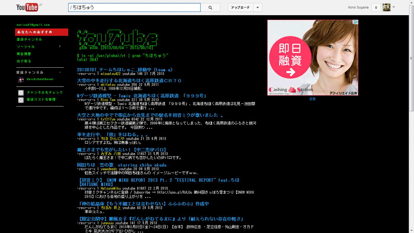Click uploader name HatsuneMiku

click(x=111, y=188)
